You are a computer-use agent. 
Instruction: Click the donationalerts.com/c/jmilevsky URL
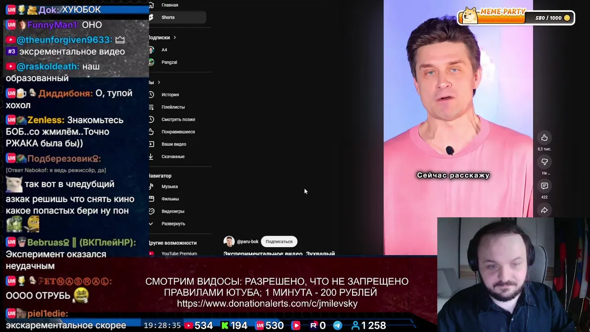coord(267,303)
